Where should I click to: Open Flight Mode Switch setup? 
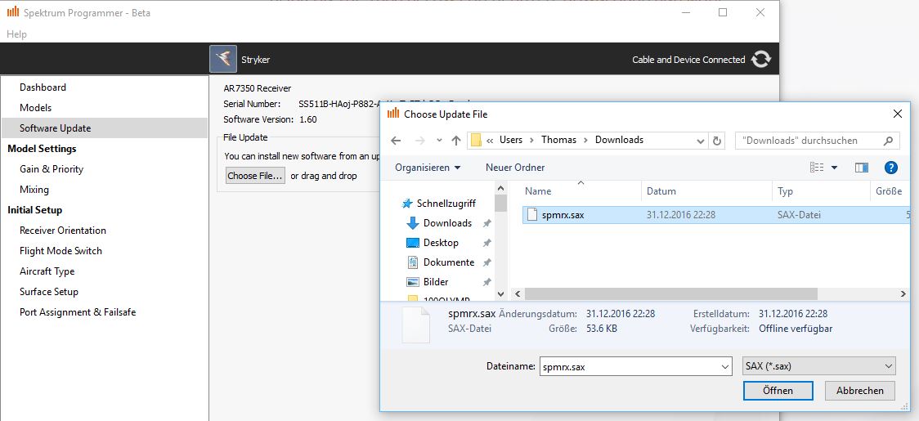tap(61, 251)
